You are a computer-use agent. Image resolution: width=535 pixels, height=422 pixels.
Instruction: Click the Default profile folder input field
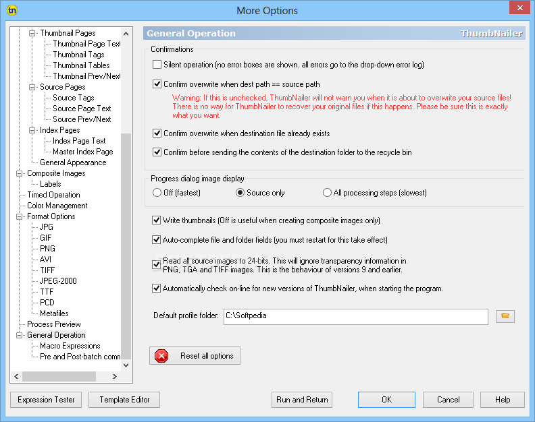pos(356,316)
